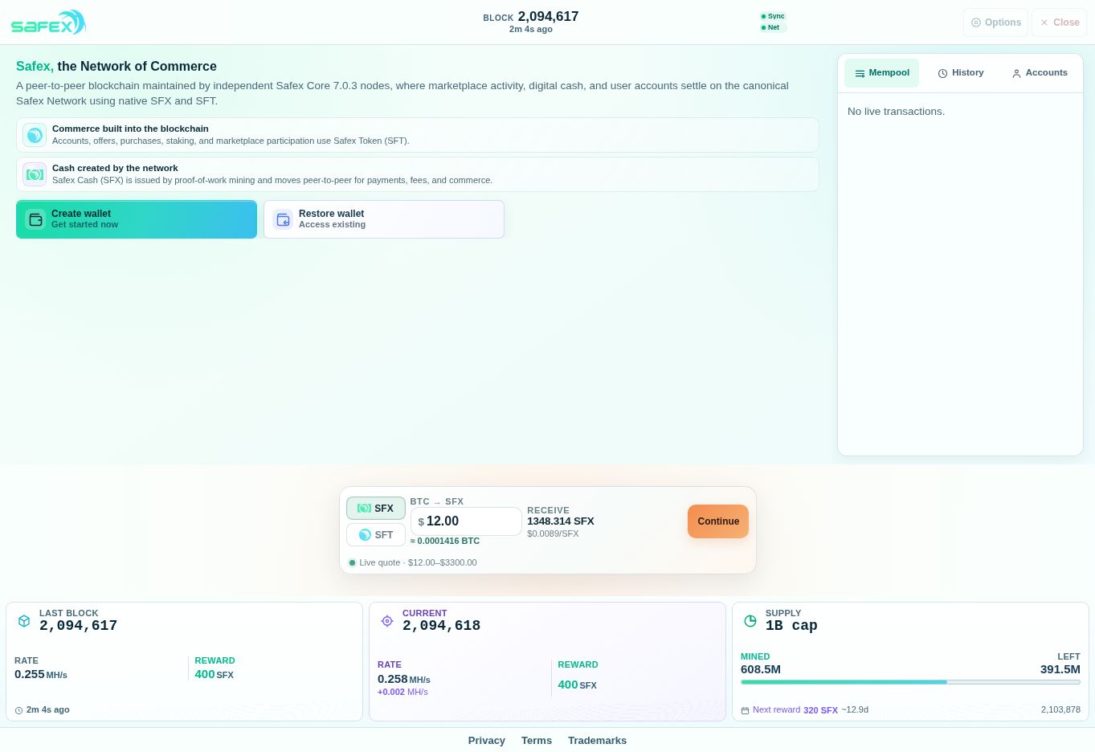Click the calendar icon beside Next reward

point(745,710)
